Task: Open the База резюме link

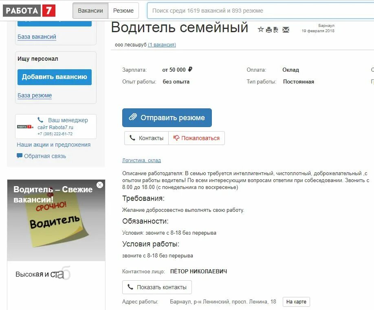Action: 35,95
